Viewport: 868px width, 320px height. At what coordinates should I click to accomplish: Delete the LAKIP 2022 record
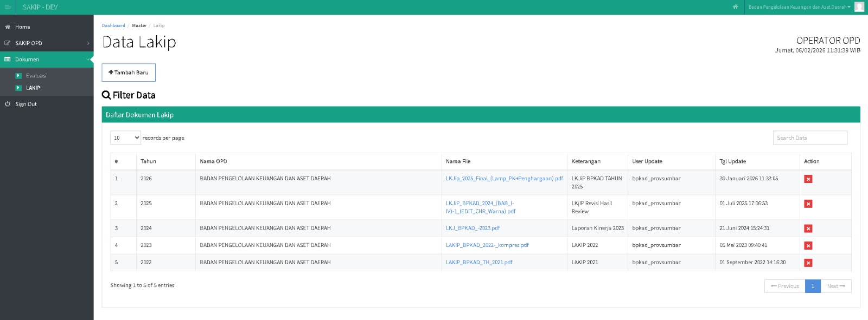[x=808, y=246]
